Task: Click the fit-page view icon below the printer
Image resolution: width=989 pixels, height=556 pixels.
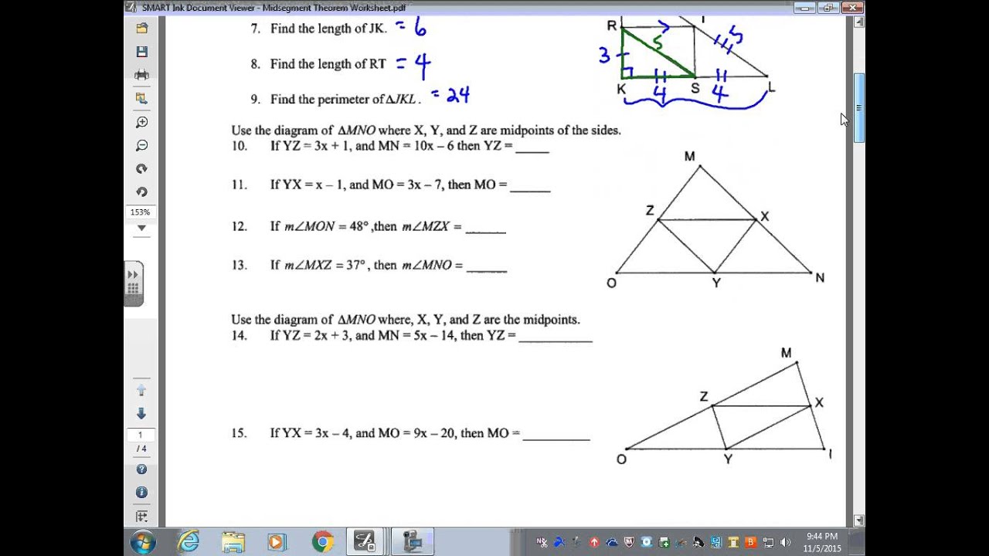Action: (x=141, y=98)
